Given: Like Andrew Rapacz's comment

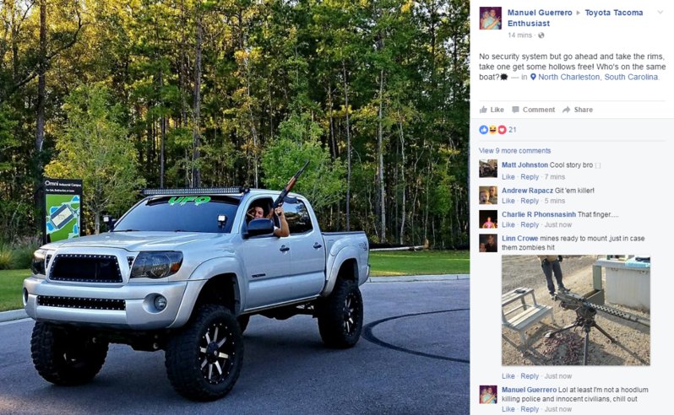Looking at the screenshot, I should [508, 201].
